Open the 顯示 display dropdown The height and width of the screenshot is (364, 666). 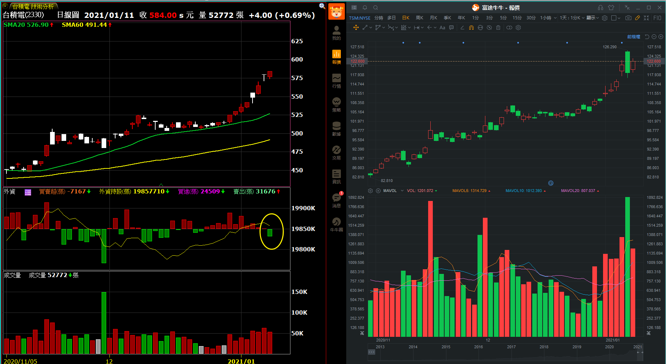coord(592,18)
